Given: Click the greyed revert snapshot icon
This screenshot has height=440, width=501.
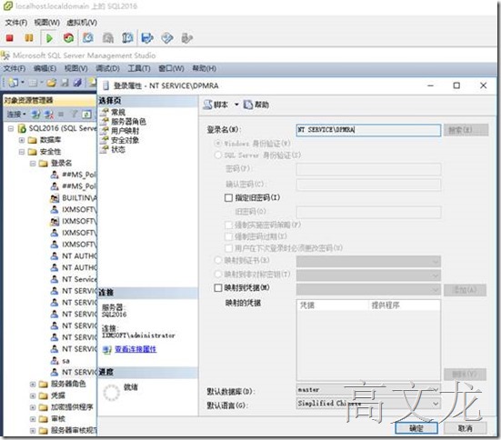Looking at the screenshot, I should [108, 38].
